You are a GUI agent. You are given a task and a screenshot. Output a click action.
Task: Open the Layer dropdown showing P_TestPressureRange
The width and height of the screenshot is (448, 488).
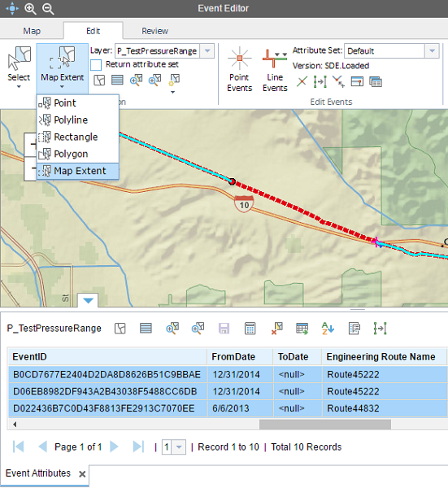click(207, 50)
